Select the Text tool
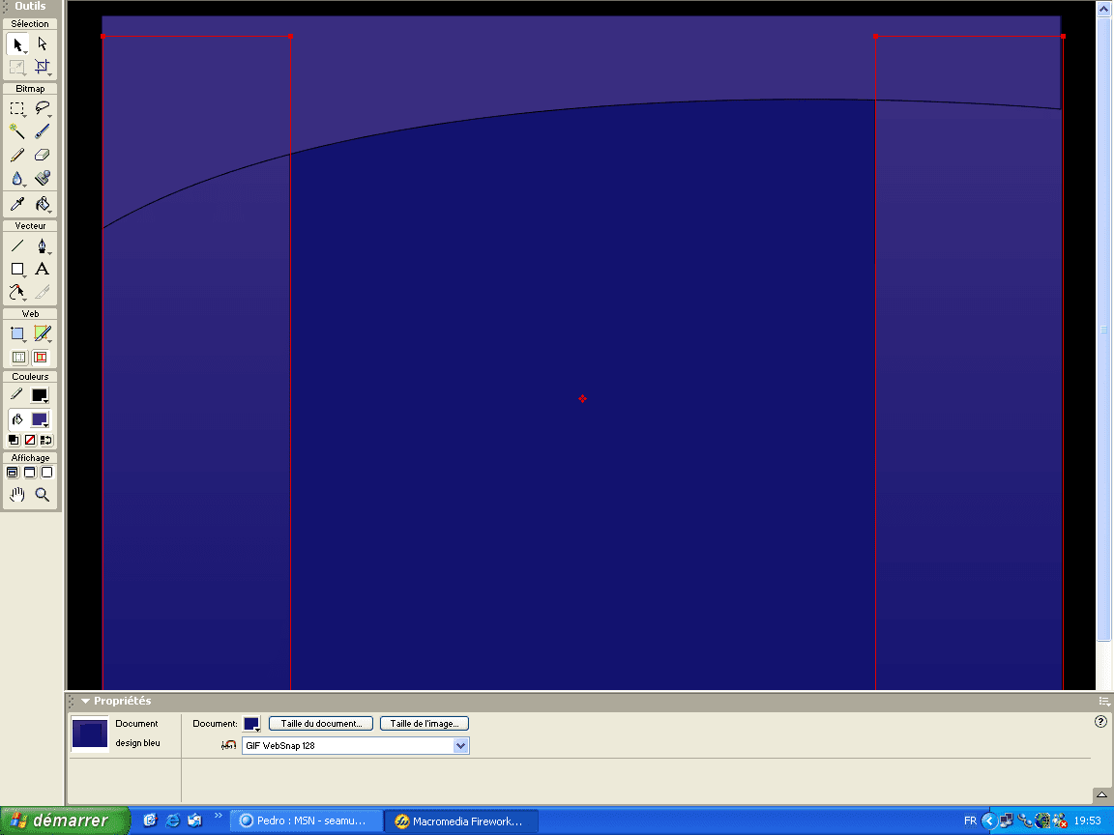 (x=42, y=269)
